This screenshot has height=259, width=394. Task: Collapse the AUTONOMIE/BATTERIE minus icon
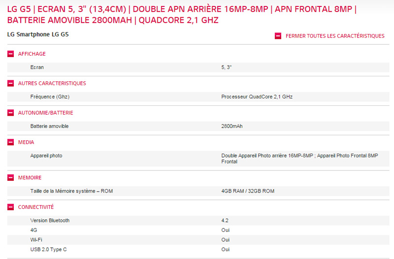pyautogui.click(x=10, y=113)
